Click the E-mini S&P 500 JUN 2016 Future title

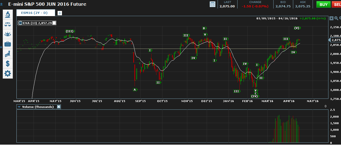point(47,4)
